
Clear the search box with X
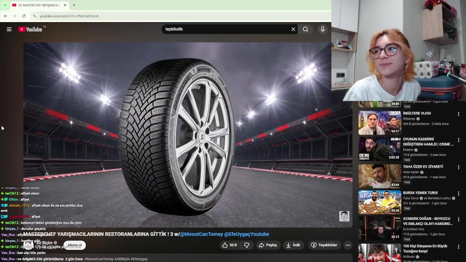[293, 29]
